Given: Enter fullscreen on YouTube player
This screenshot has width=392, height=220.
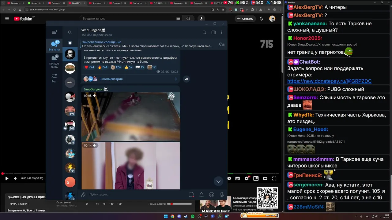Looking at the screenshot, I should [274, 178].
